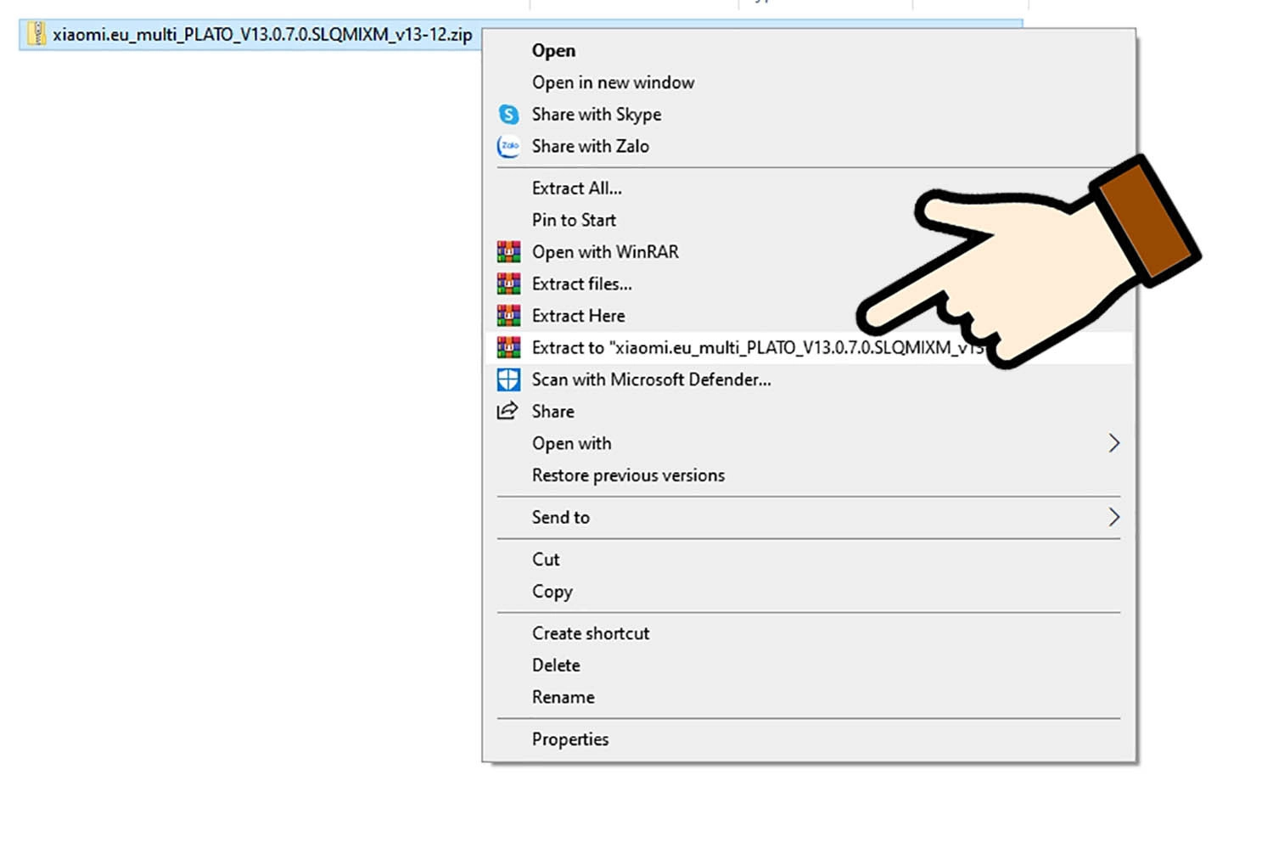Click the share arrow icon beside Share

[x=508, y=411]
